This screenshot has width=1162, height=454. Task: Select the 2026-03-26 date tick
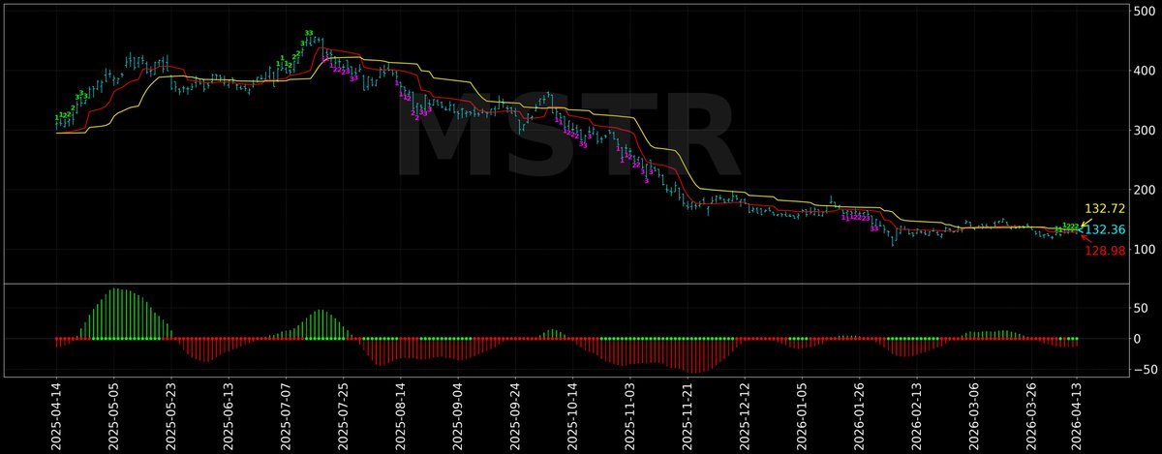coord(1032,414)
